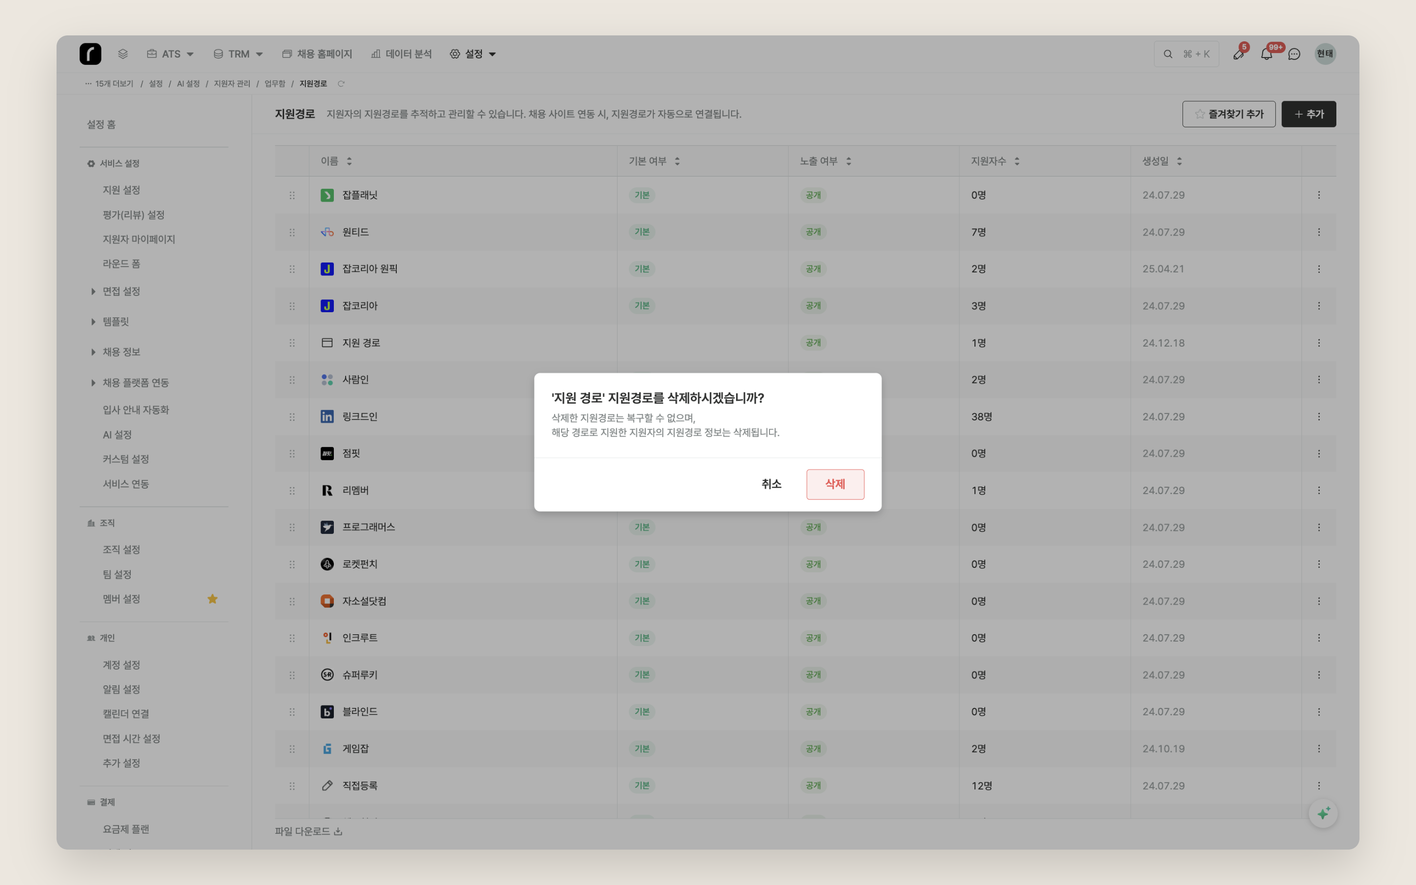Viewport: 1416px width, 885px height.
Task: Click the breadcrumb refresh icon
Action: click(x=341, y=84)
